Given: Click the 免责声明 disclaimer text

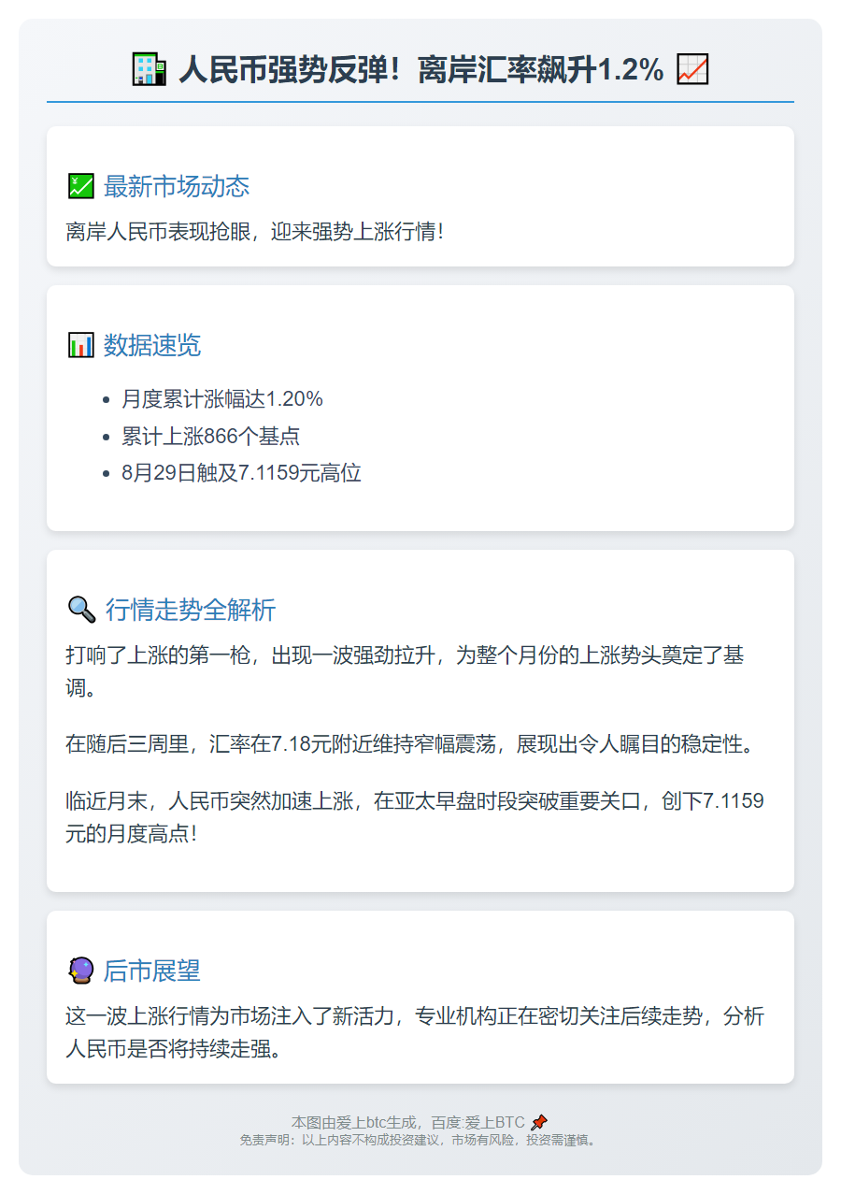Looking at the screenshot, I should (x=420, y=1141).
